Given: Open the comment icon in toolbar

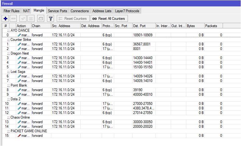Looking at the screenshot, I should click(x=41, y=19).
